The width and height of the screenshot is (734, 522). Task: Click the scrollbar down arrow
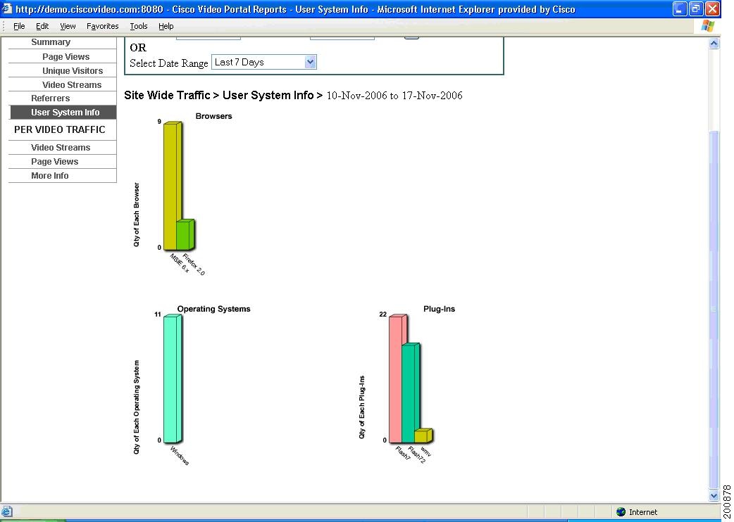click(714, 495)
